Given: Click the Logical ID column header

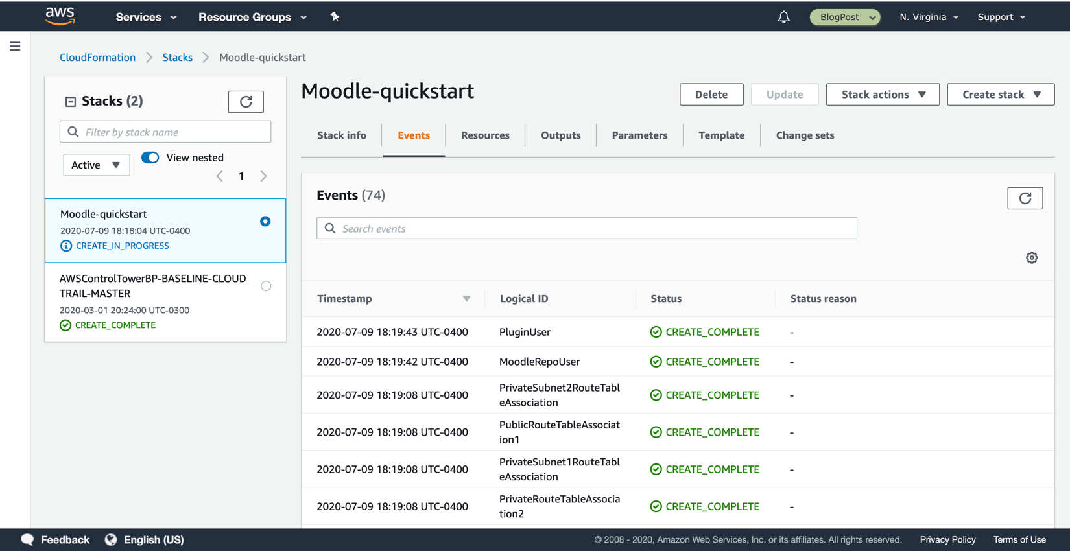Looking at the screenshot, I should point(524,299).
